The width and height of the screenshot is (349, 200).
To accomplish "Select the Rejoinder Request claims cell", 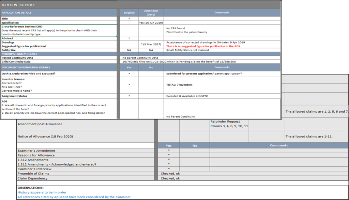I will [229, 124].
